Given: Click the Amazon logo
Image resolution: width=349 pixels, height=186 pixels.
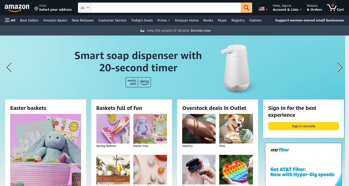Looking at the screenshot, I should click(x=17, y=8).
